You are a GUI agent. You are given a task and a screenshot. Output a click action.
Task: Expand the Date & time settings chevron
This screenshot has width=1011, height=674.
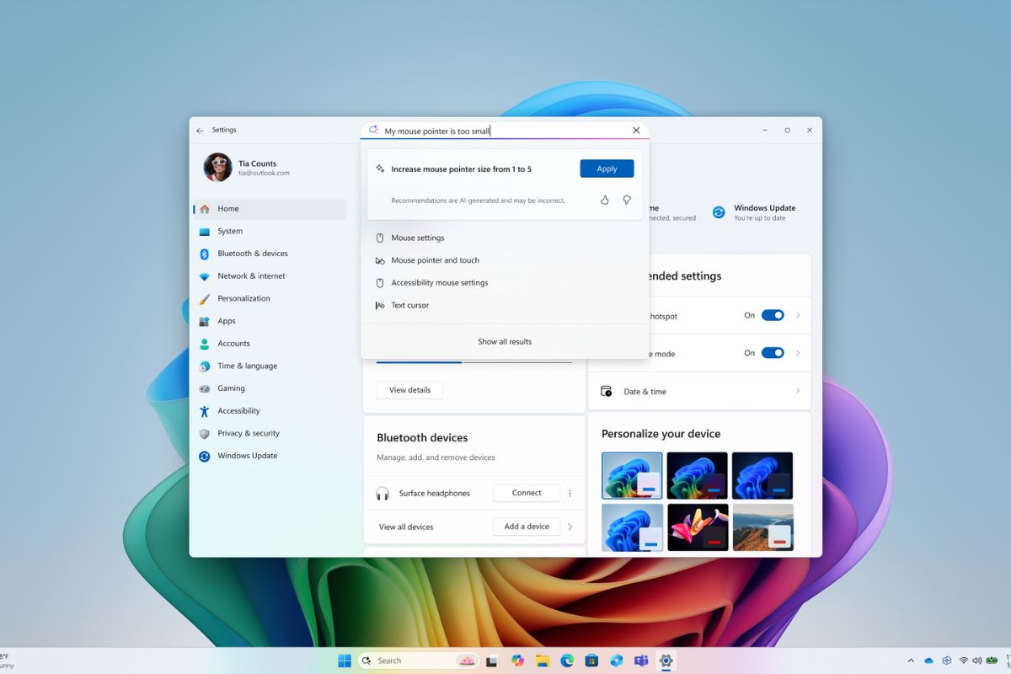tap(797, 391)
